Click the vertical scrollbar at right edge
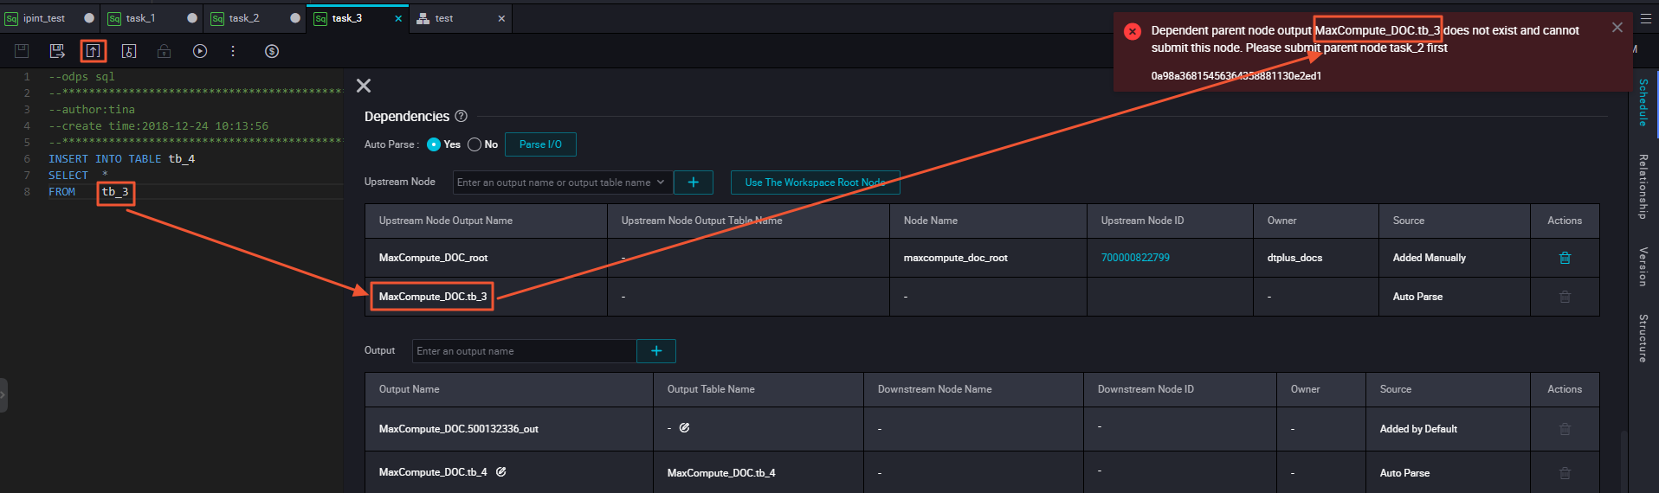 [1624, 463]
